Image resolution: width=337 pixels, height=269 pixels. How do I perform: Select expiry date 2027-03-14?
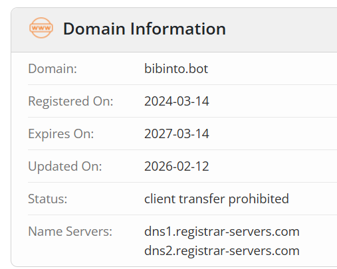tap(177, 134)
